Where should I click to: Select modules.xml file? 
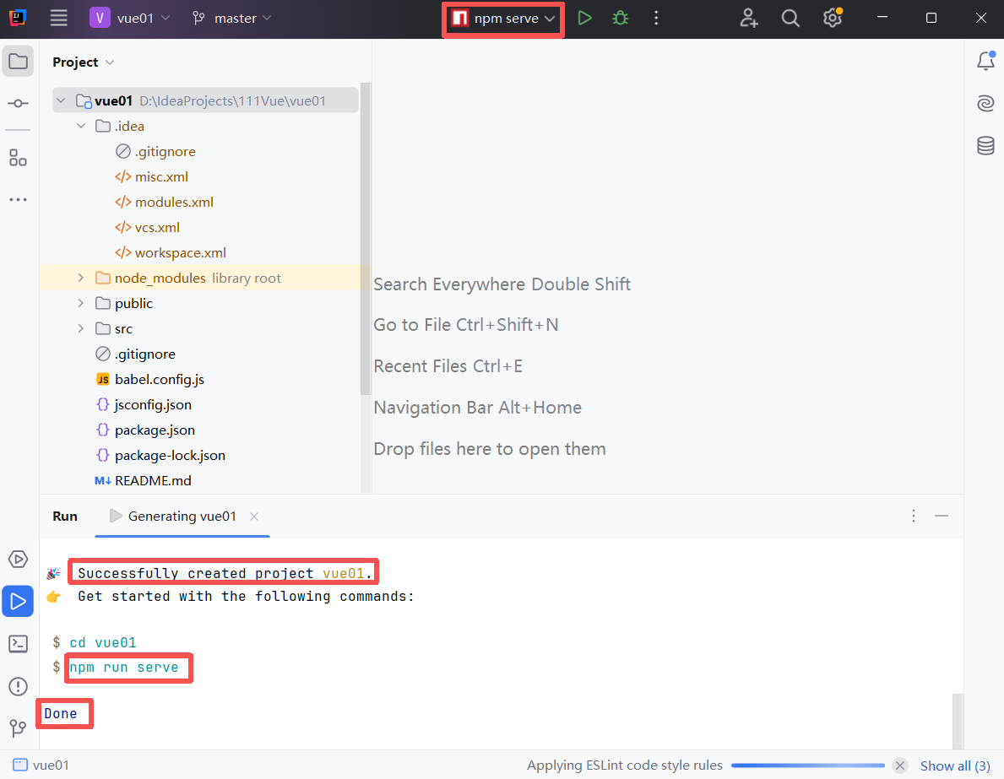(x=164, y=202)
